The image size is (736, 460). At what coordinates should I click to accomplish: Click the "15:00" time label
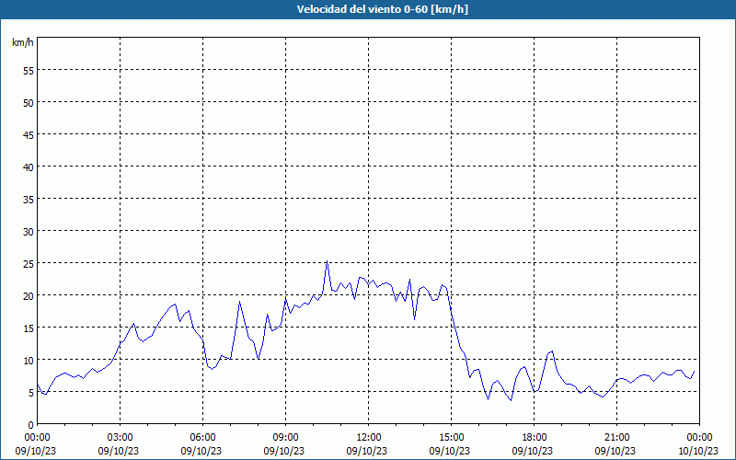click(451, 438)
